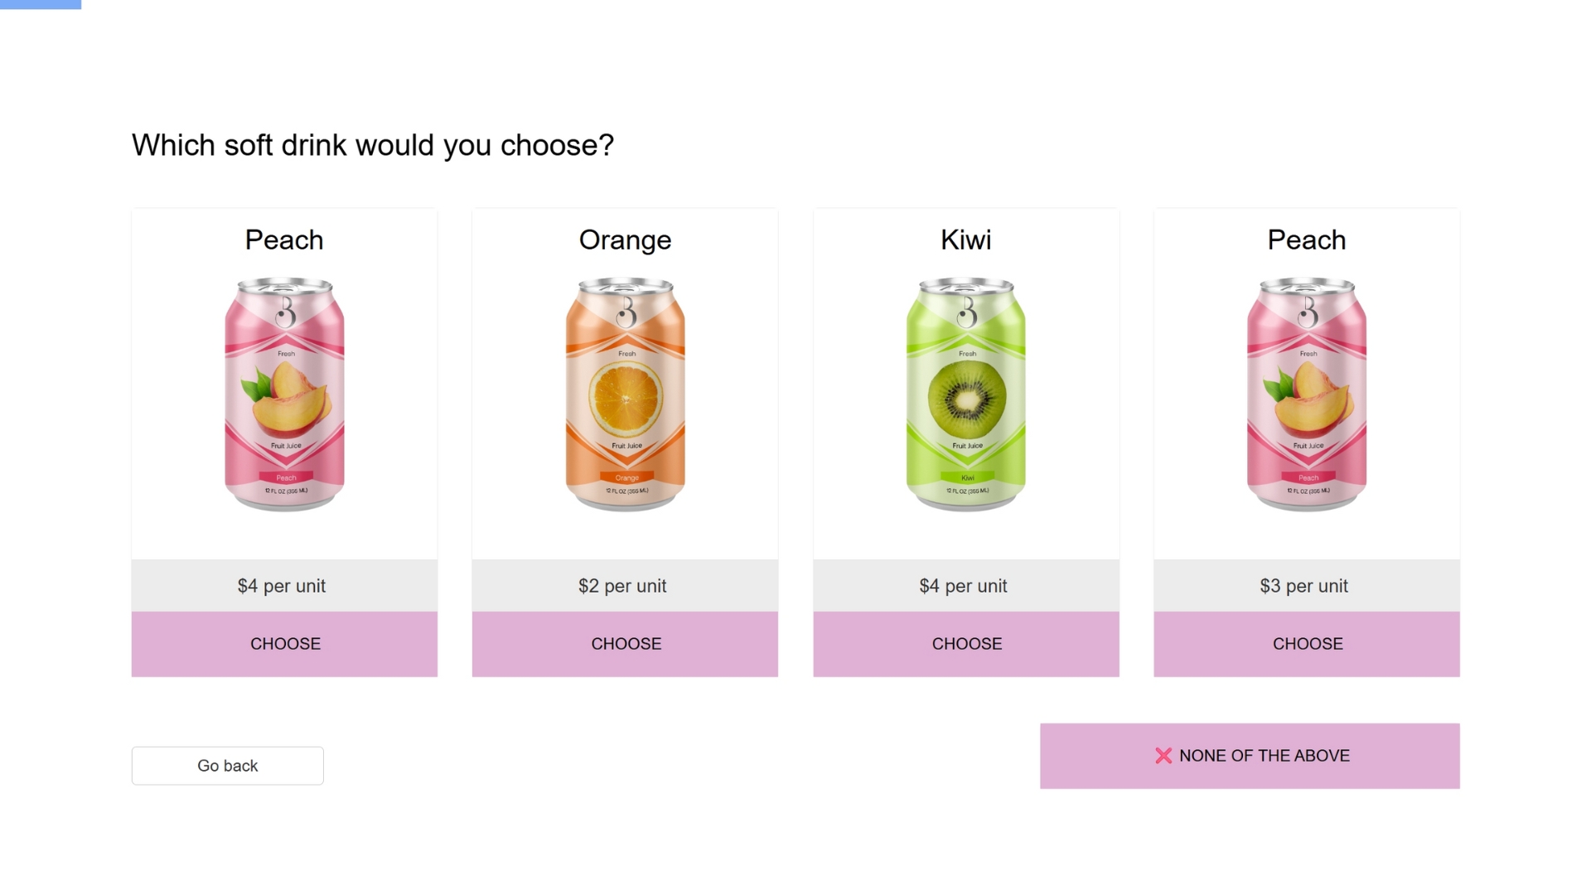
Task: Click the Orange card title
Action: pos(625,240)
